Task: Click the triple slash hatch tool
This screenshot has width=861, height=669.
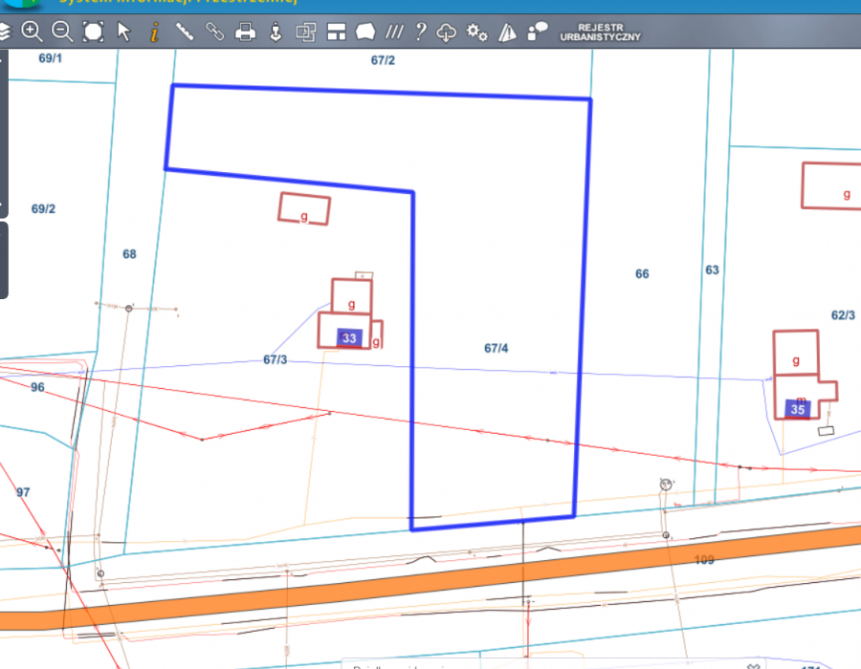Action: tap(393, 32)
